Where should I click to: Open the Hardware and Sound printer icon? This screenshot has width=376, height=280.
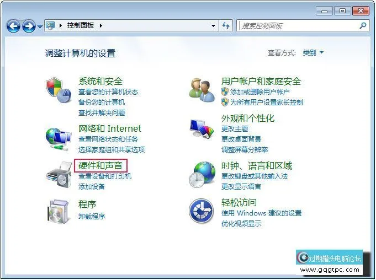click(x=59, y=175)
